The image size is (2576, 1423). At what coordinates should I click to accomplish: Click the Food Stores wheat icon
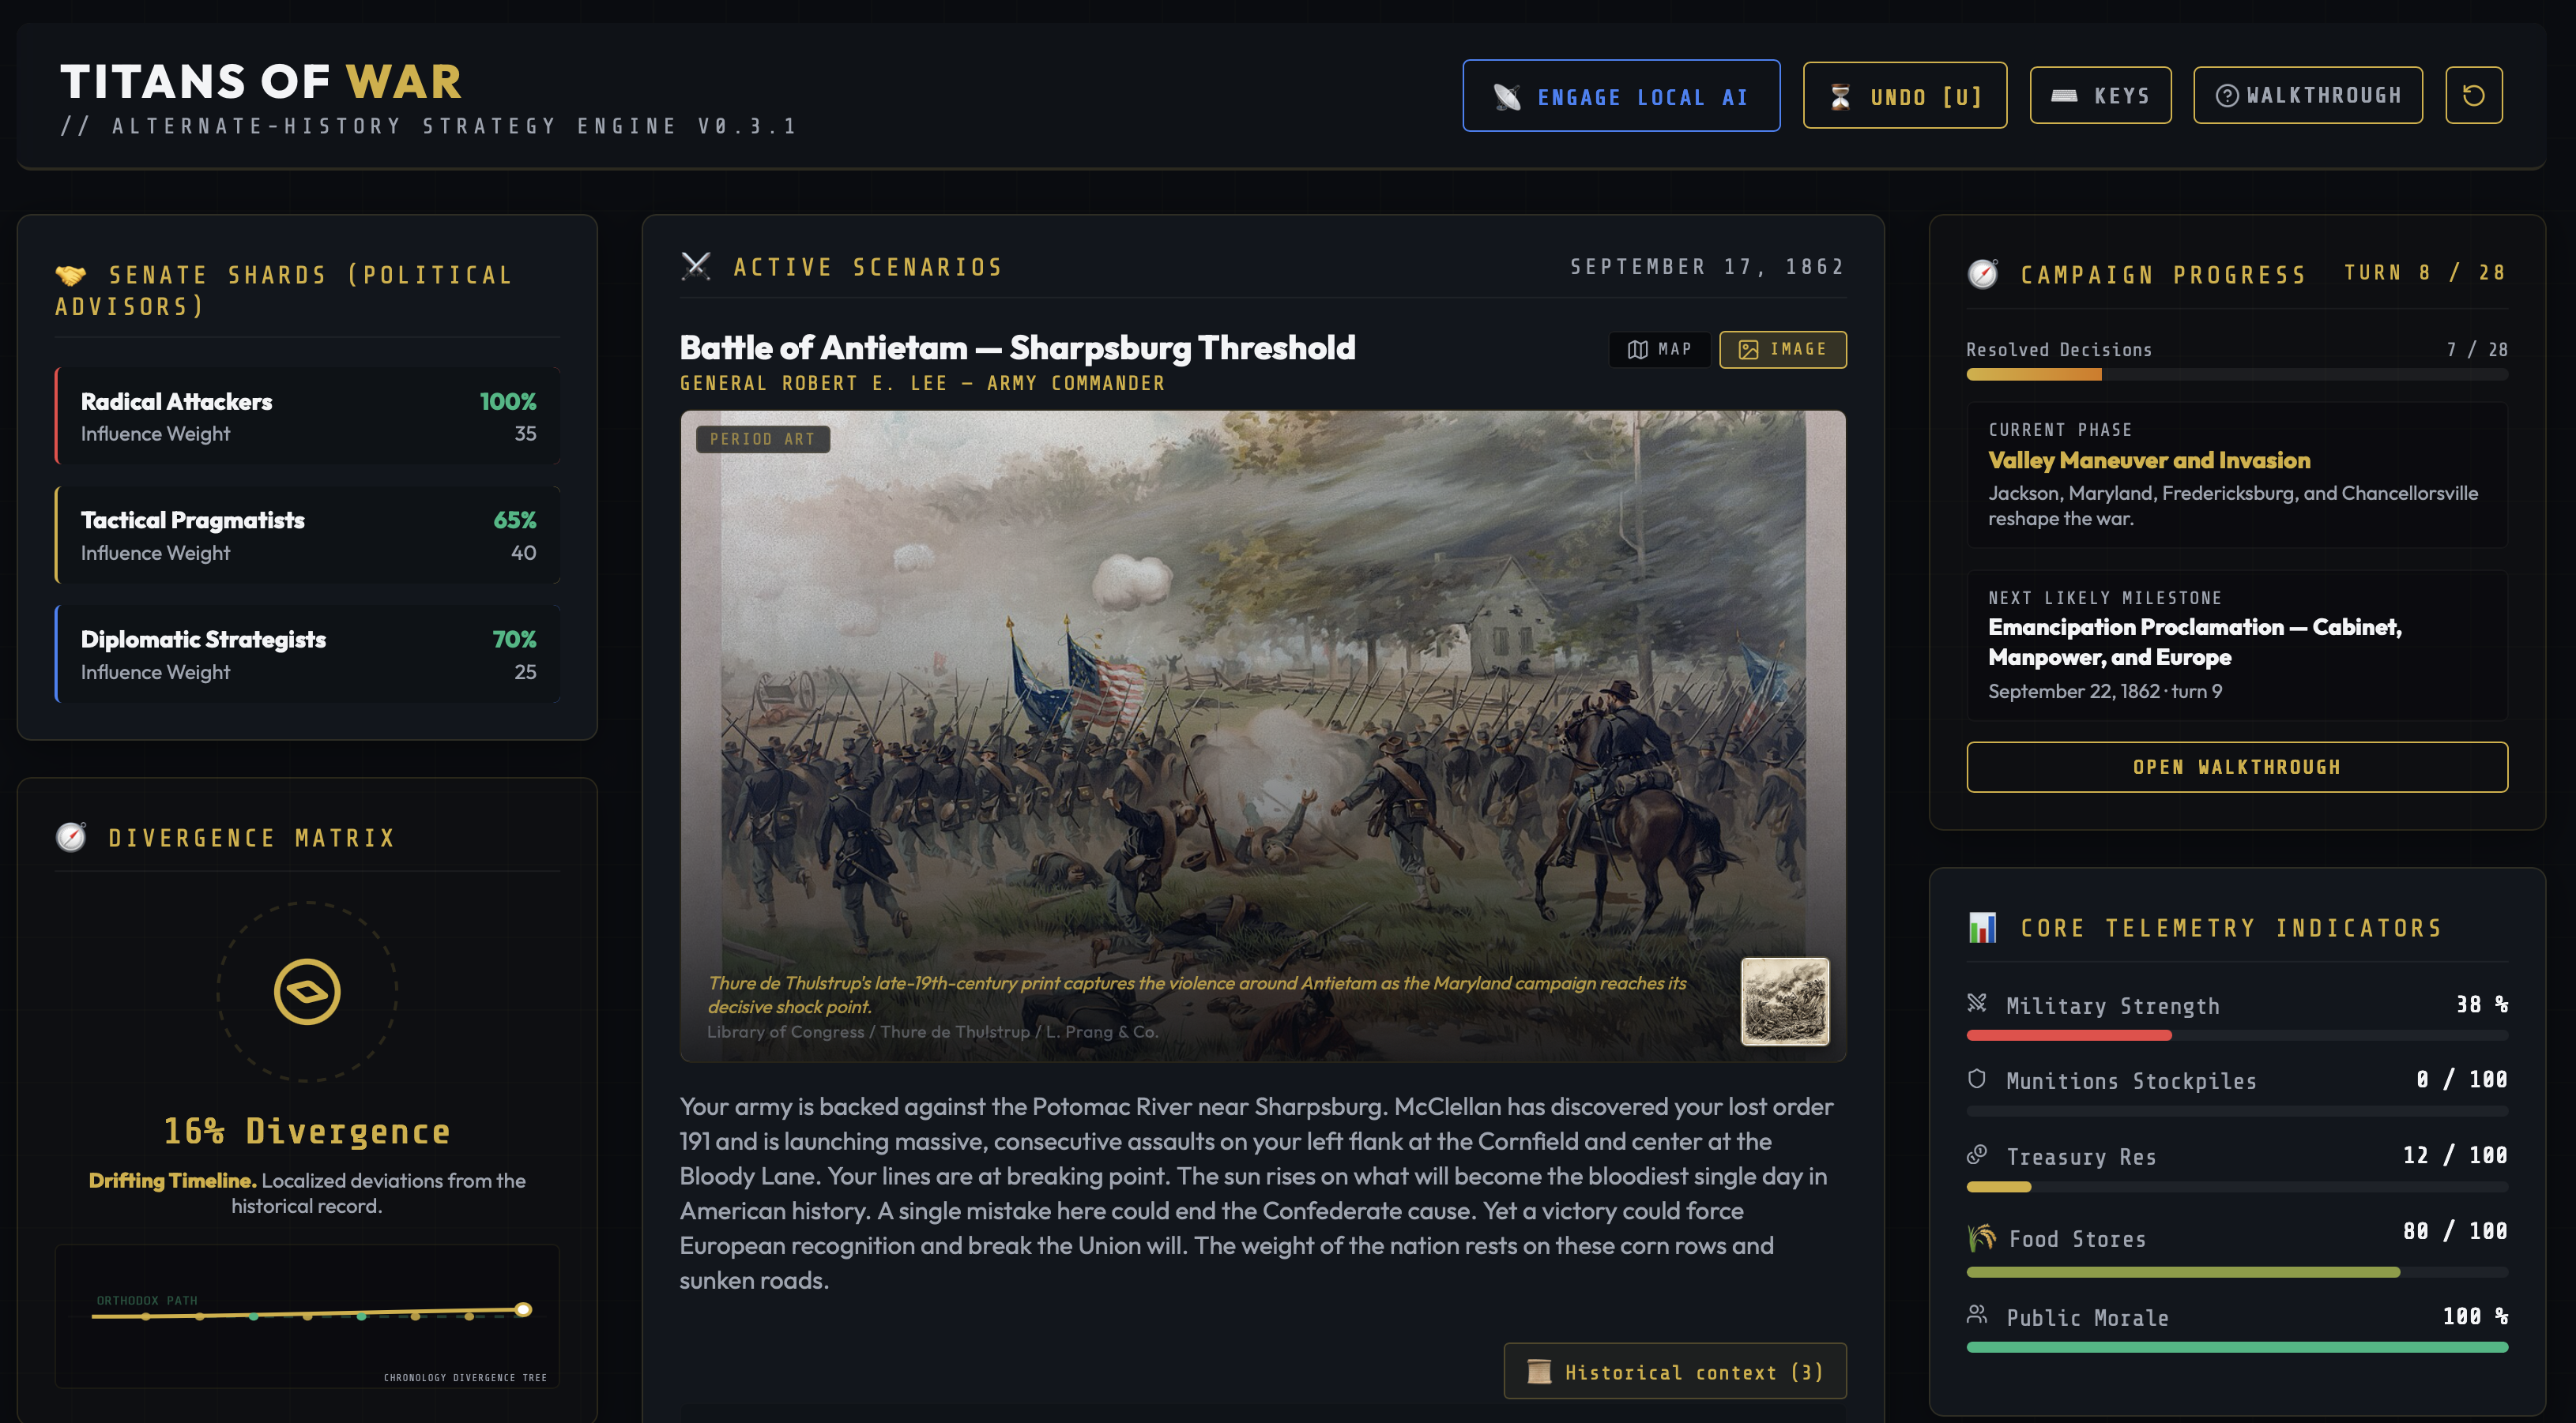click(1981, 1238)
